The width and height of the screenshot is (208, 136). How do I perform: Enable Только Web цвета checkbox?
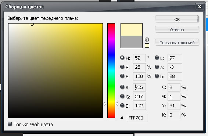[x=10, y=124]
